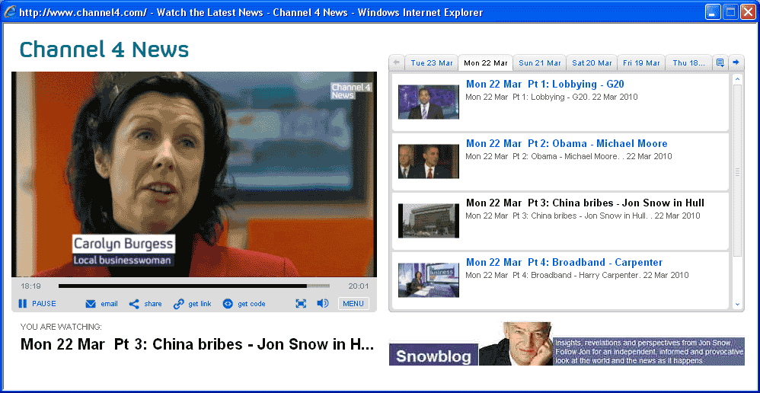Enter fullscreen video mode

(301, 304)
